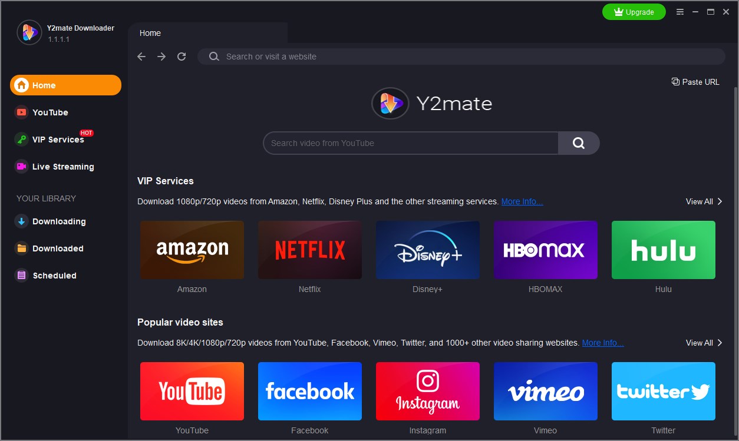Open the Instagram video site tile
739x441 pixels.
point(428,391)
